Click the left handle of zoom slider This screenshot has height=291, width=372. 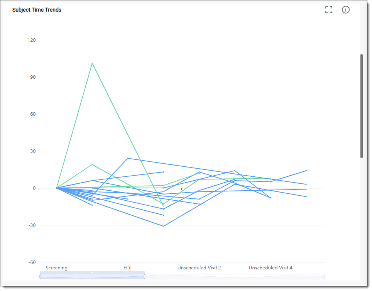click(40, 276)
